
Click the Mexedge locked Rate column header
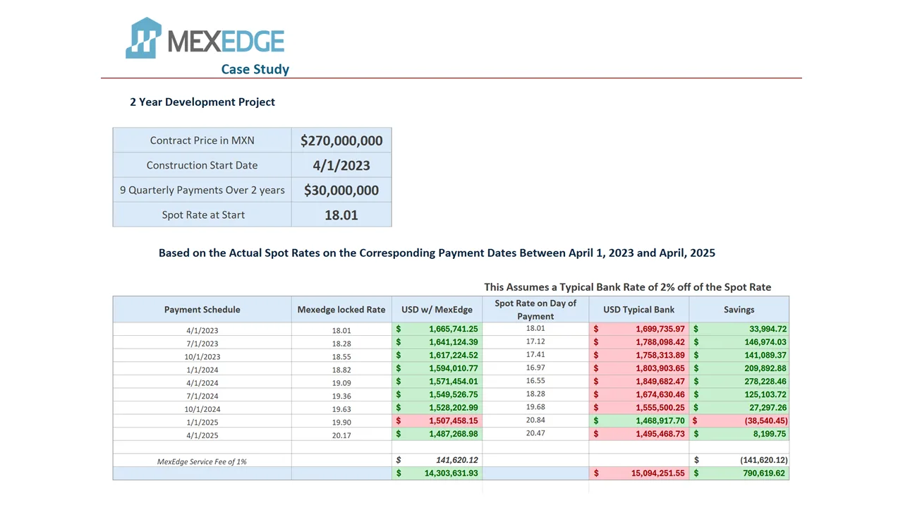click(341, 309)
